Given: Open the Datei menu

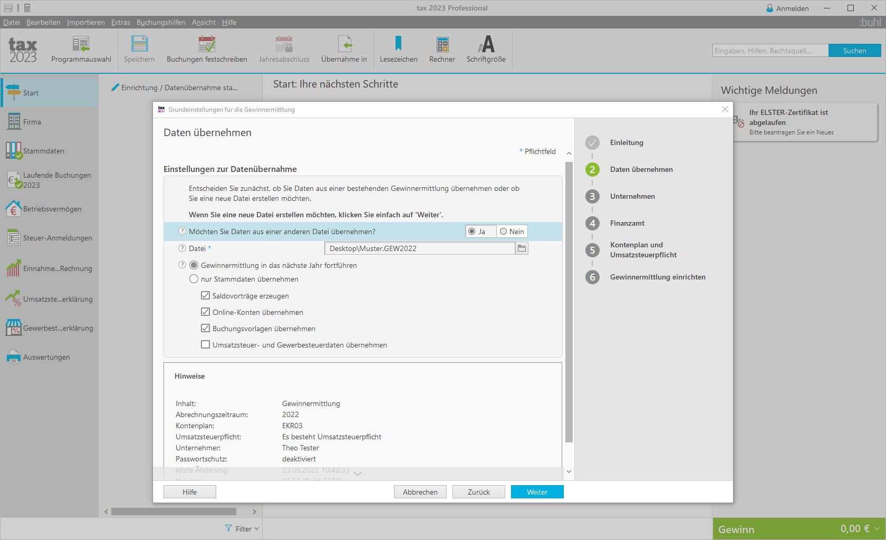Looking at the screenshot, I should (x=12, y=22).
